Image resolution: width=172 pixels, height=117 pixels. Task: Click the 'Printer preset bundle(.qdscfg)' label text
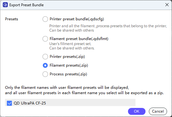click(77, 19)
